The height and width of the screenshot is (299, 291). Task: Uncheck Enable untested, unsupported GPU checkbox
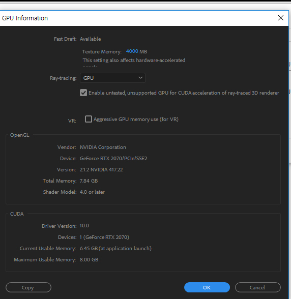[83, 93]
